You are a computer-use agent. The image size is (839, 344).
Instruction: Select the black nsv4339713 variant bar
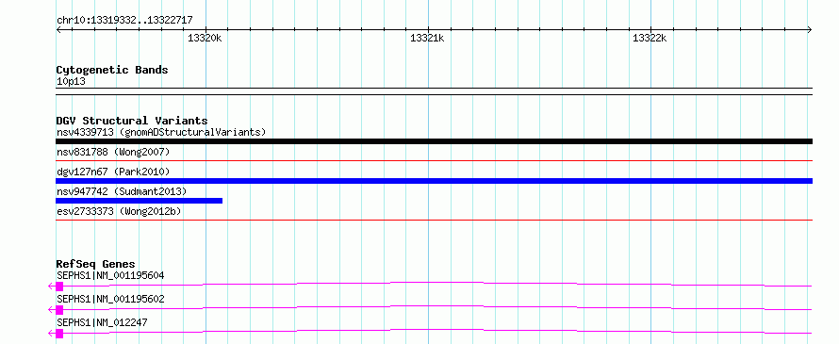[x=434, y=141]
